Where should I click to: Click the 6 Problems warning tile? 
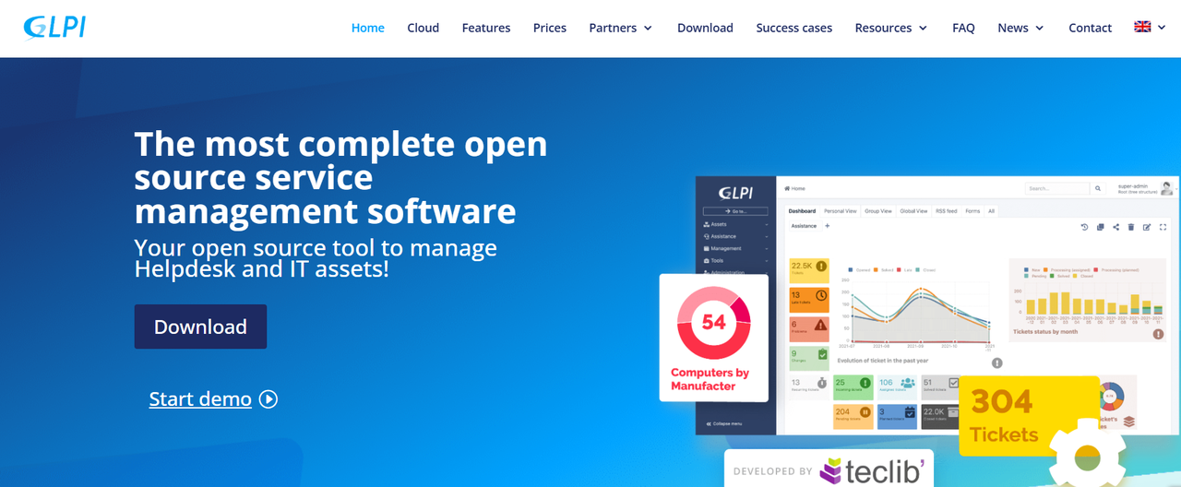tap(809, 329)
